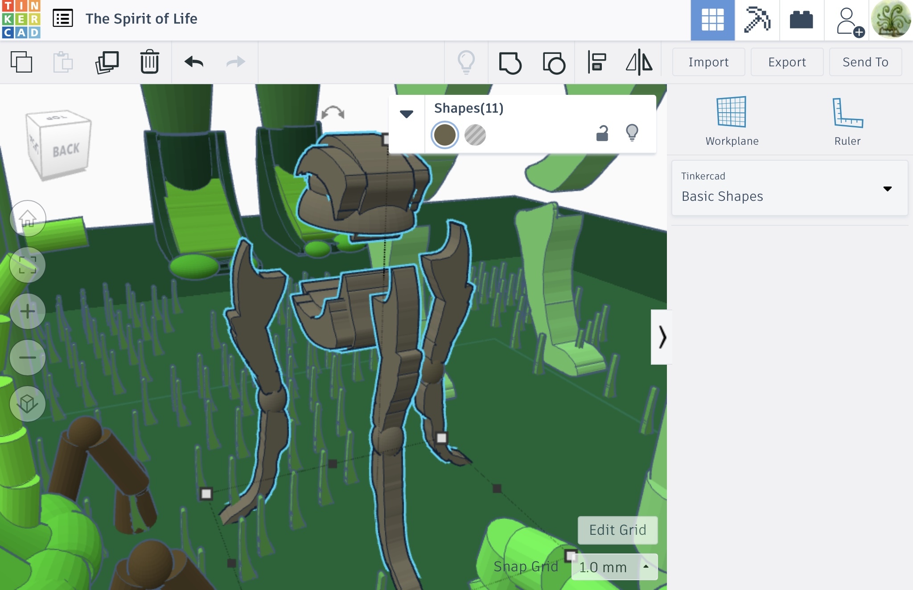Group the selected shapes
Image resolution: width=913 pixels, height=590 pixels.
point(510,62)
